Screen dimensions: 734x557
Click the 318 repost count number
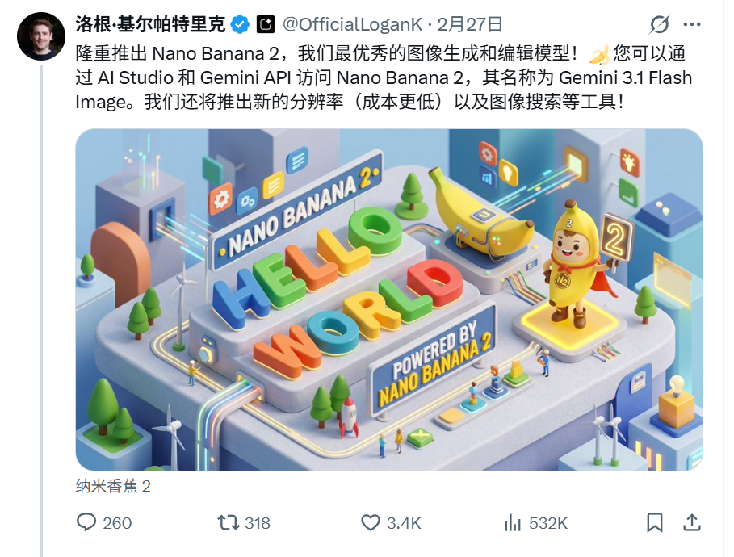tap(258, 523)
